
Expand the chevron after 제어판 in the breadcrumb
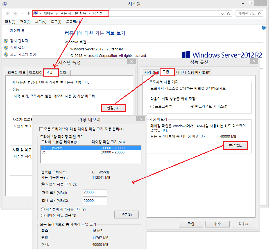[x=57, y=14]
